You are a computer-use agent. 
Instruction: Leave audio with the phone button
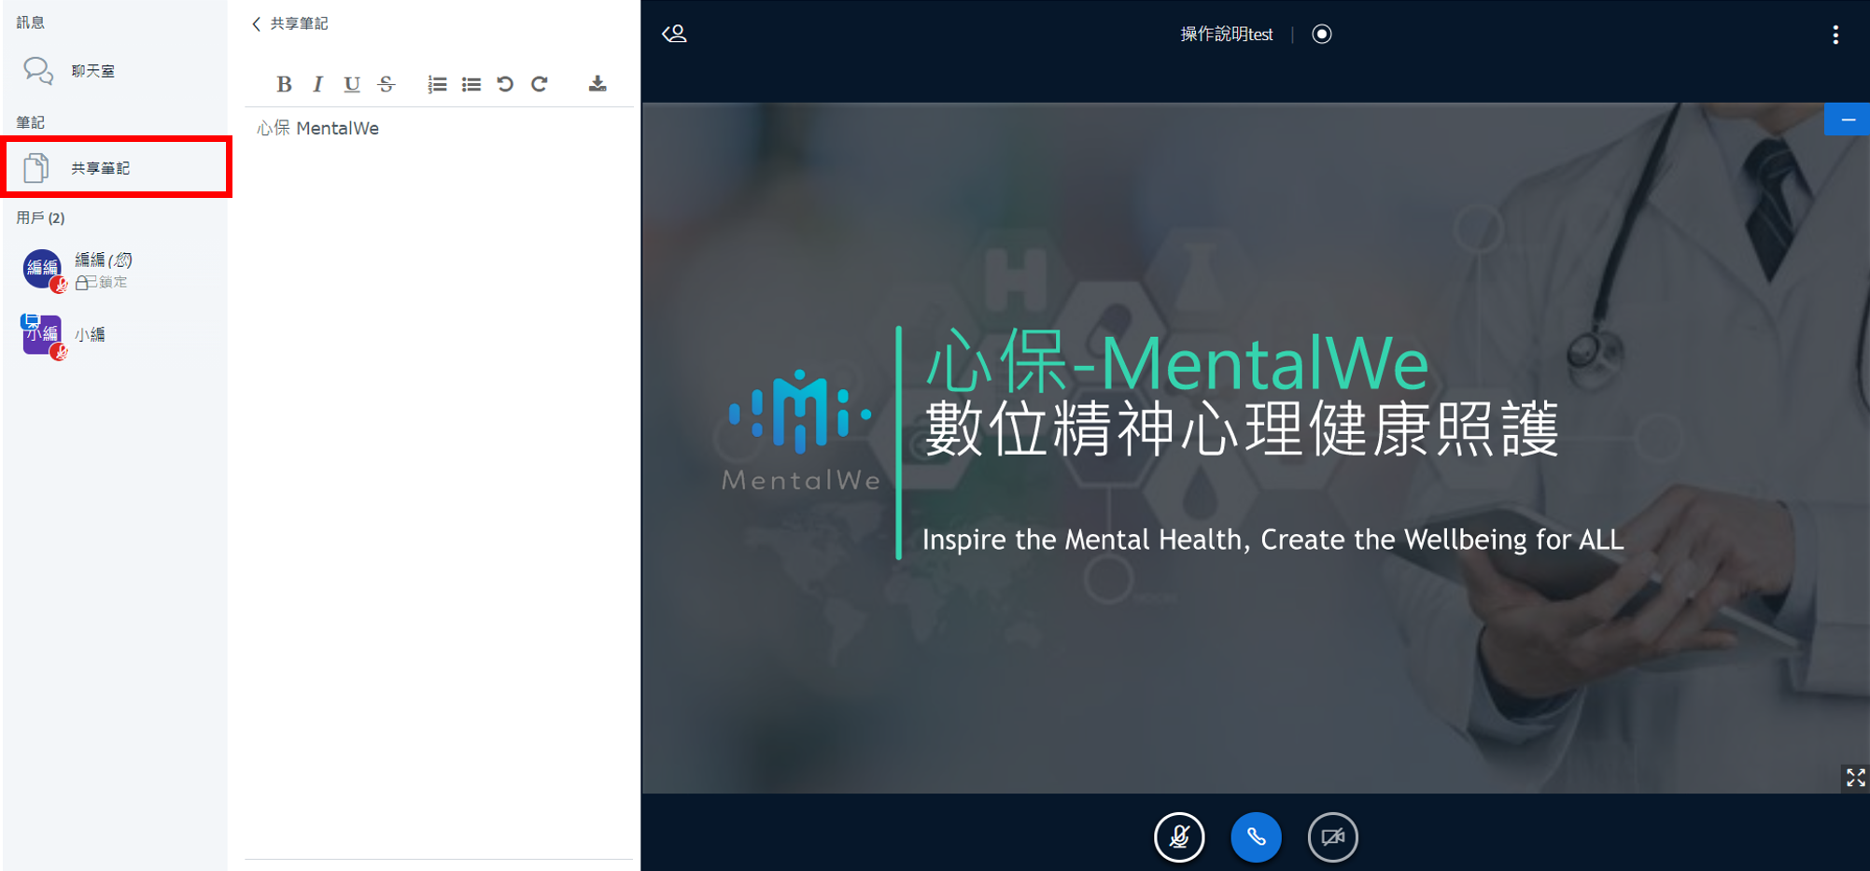(x=1256, y=836)
